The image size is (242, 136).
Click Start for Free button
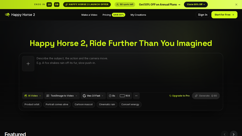(224, 15)
